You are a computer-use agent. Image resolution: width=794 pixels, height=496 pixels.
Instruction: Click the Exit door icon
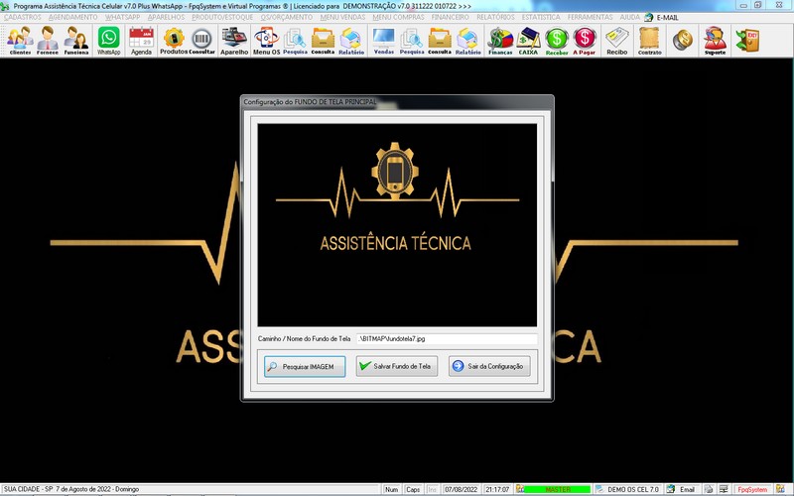(748, 41)
